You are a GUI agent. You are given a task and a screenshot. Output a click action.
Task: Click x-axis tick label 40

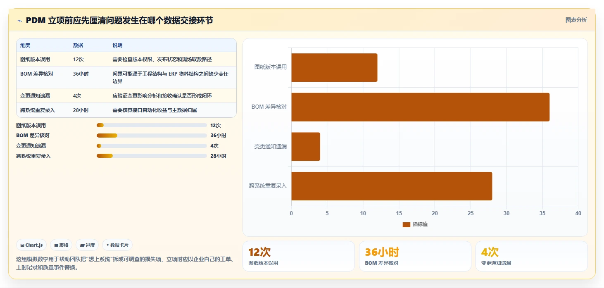pyautogui.click(x=578, y=214)
